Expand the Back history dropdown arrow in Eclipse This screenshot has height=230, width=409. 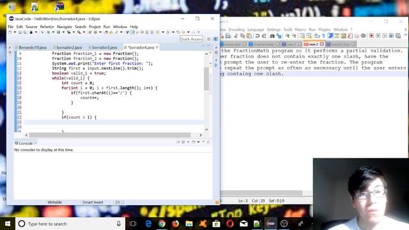pos(189,32)
